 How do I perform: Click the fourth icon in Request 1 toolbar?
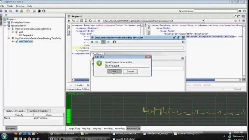pos(82,21)
